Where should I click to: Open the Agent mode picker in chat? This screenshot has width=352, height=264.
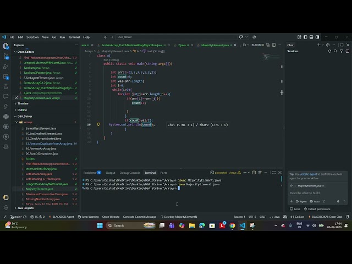pyautogui.click(x=301, y=201)
